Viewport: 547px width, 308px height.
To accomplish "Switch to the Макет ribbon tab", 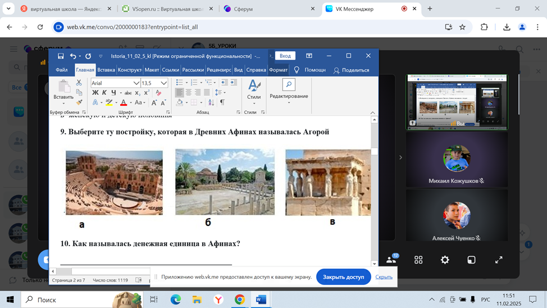I will point(152,70).
